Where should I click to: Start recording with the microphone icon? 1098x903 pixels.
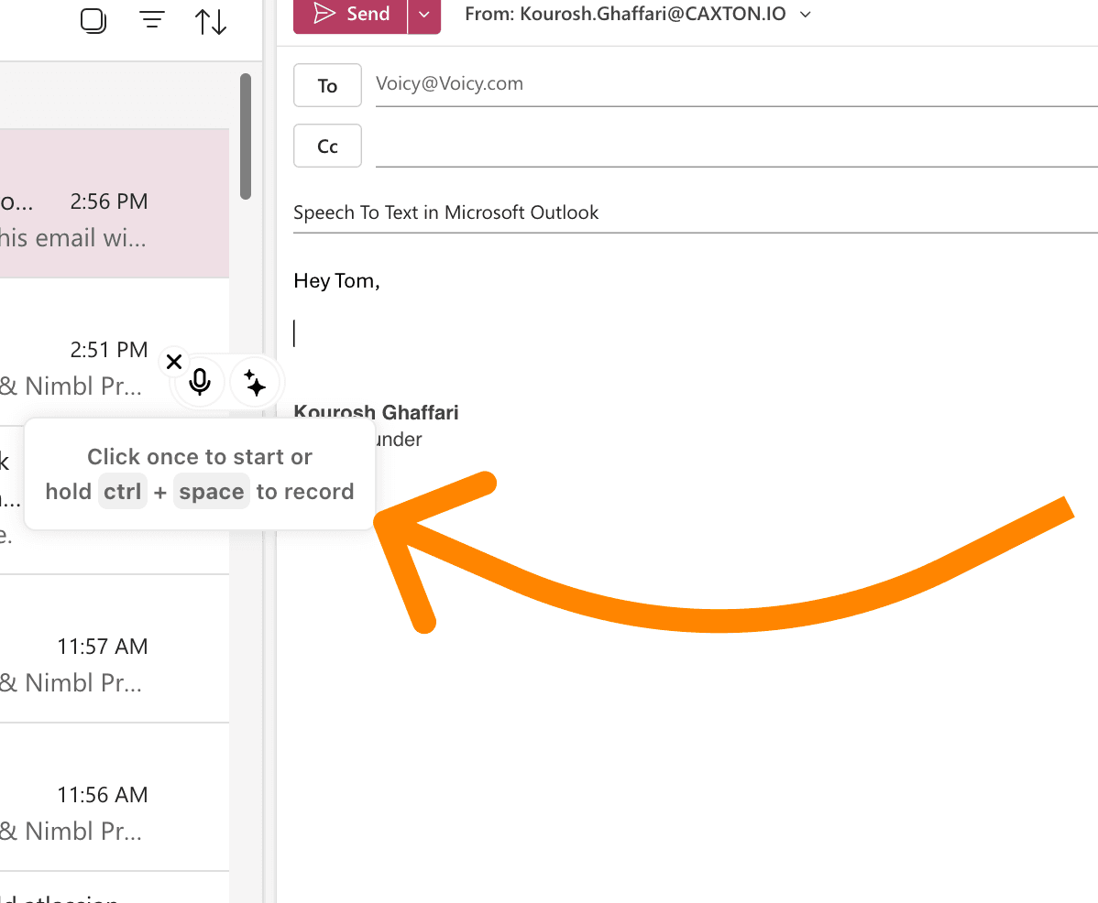(201, 383)
